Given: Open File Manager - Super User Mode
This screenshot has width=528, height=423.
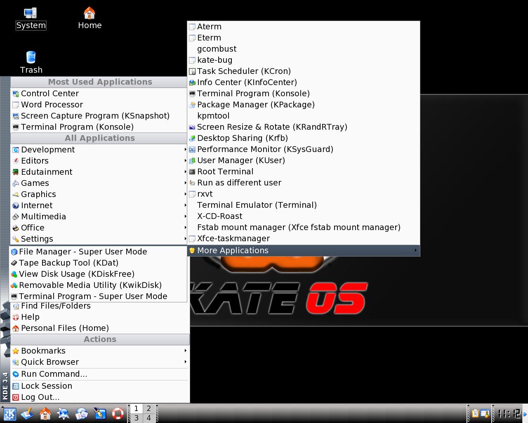Looking at the screenshot, I should (x=98, y=252).
